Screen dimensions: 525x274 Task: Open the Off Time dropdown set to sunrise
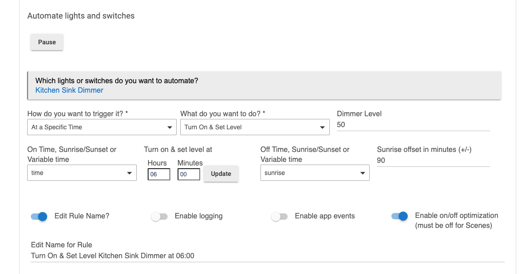[315, 173]
